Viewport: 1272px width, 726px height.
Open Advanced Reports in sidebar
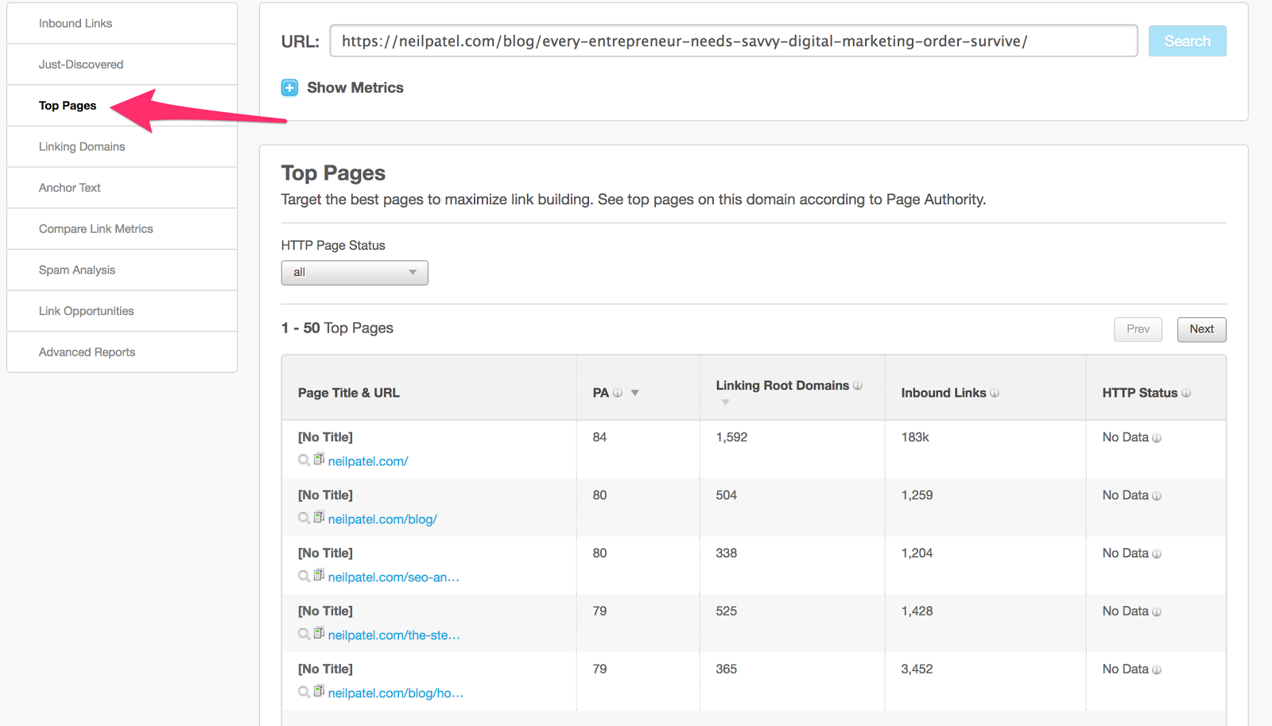click(x=122, y=352)
